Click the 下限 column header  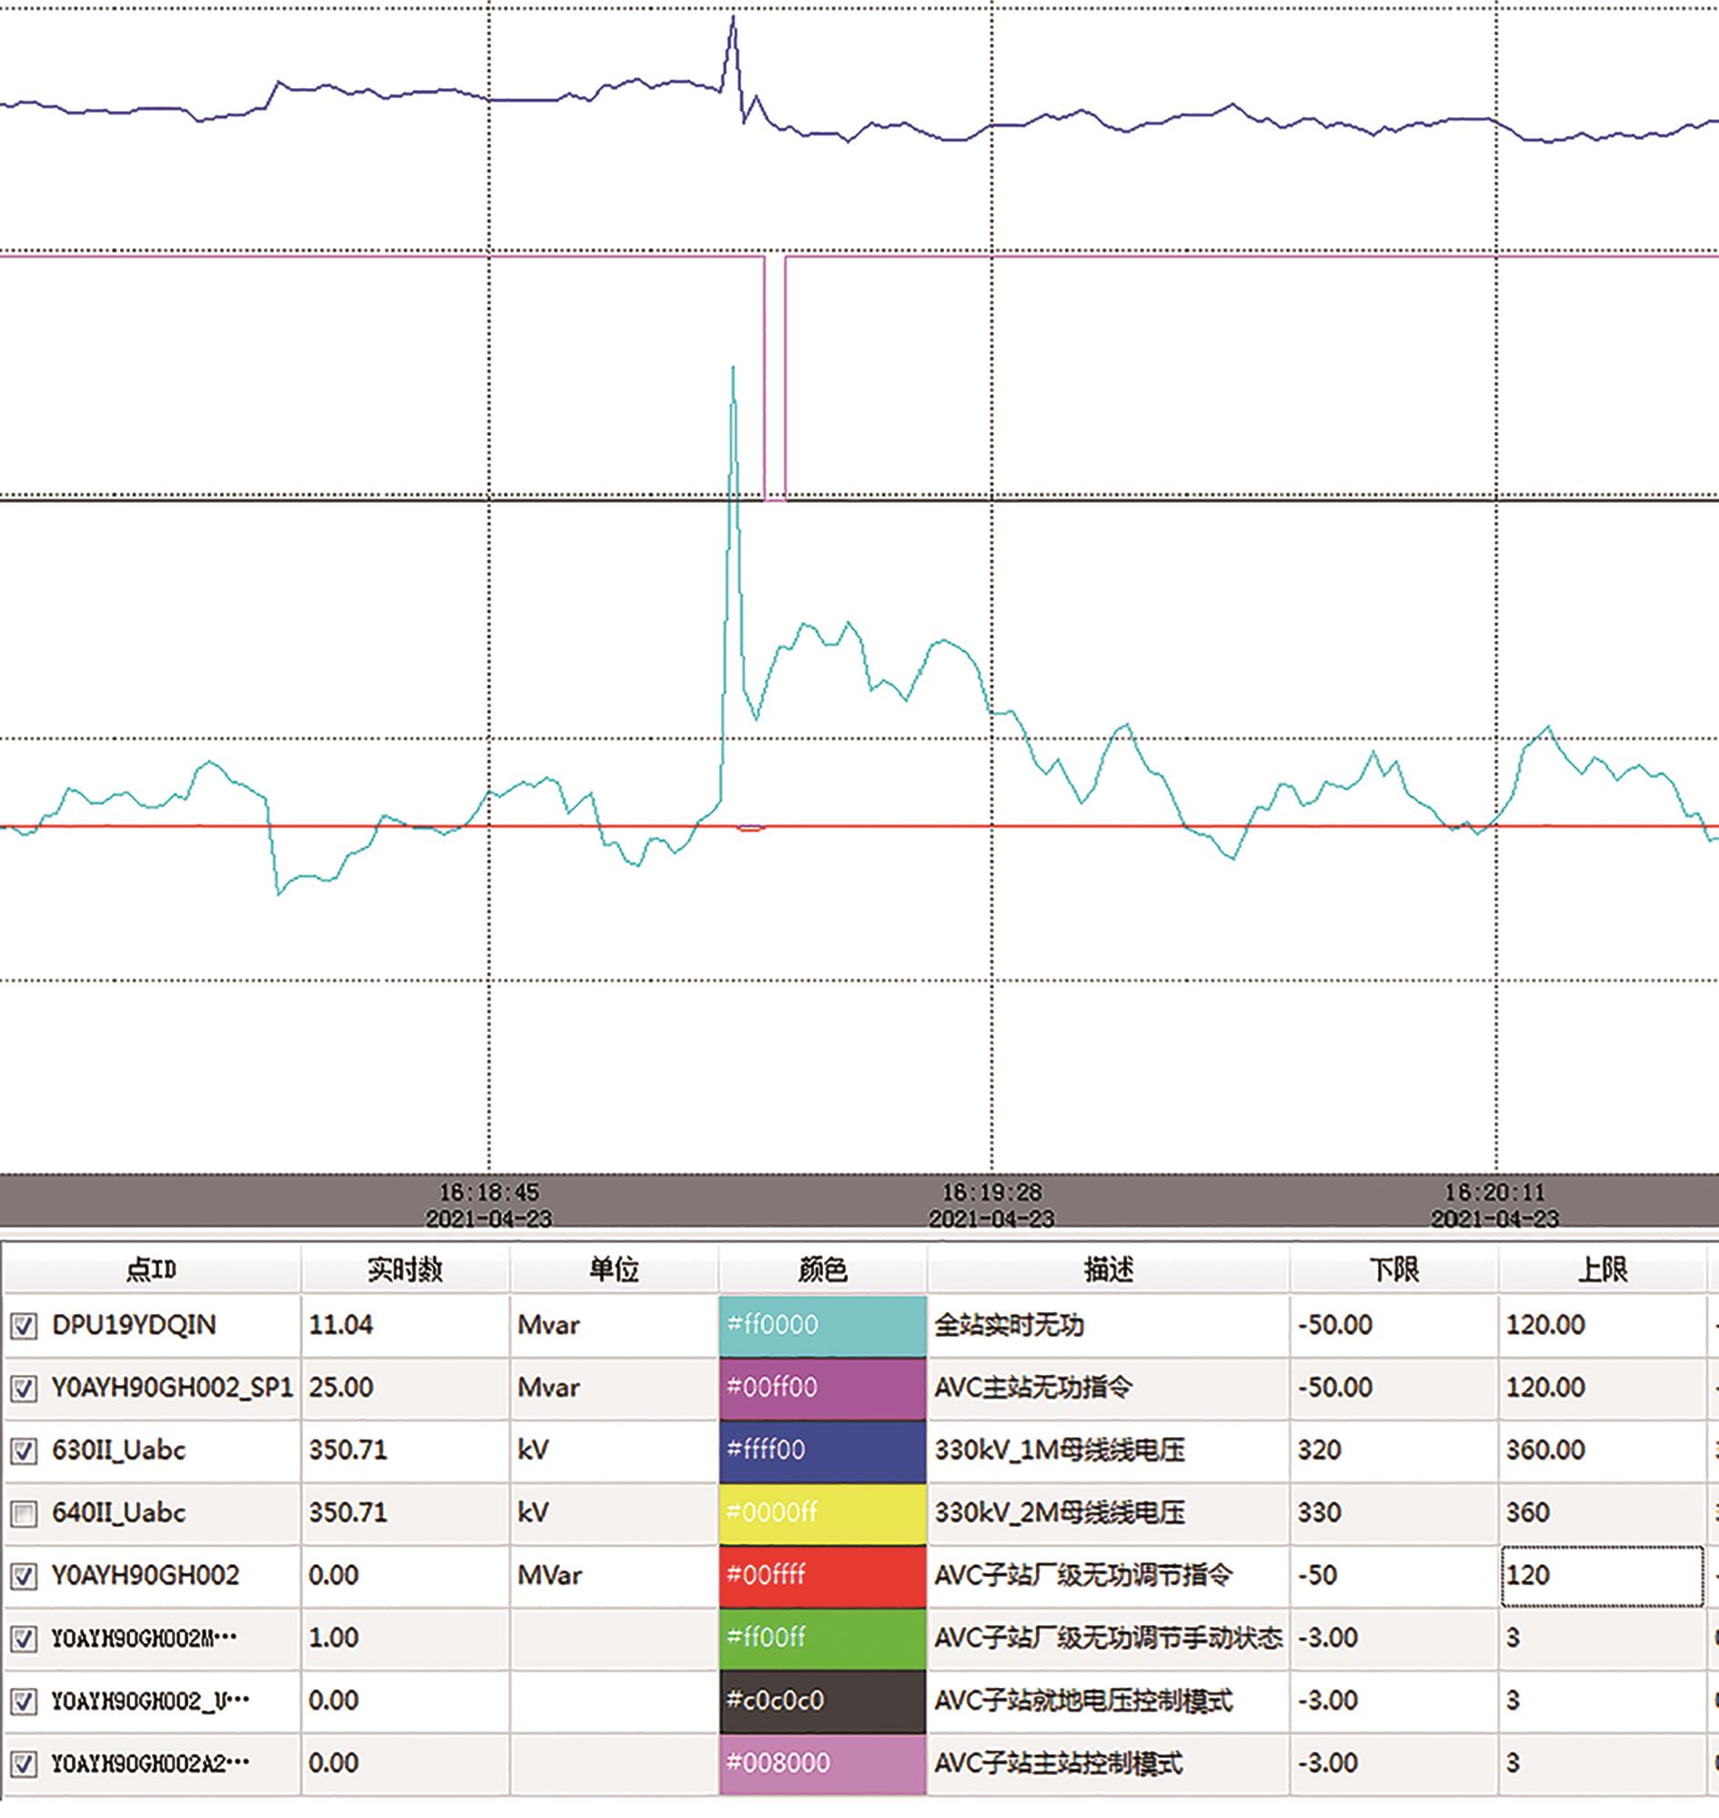1393,1269
